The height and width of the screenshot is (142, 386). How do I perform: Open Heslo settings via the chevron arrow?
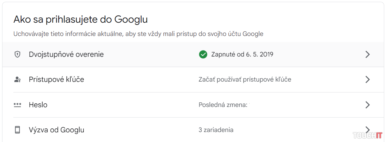pos(368,105)
